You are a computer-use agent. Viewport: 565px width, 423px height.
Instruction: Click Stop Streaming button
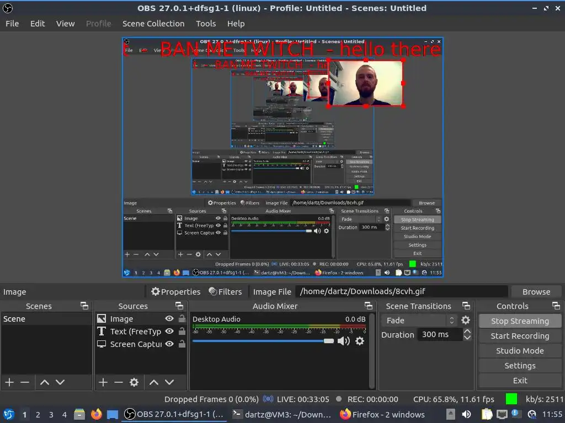(520, 321)
